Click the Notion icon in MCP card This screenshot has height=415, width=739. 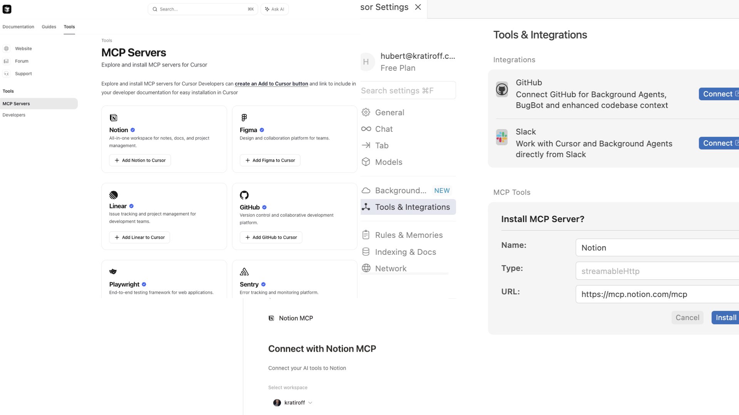[x=114, y=118]
